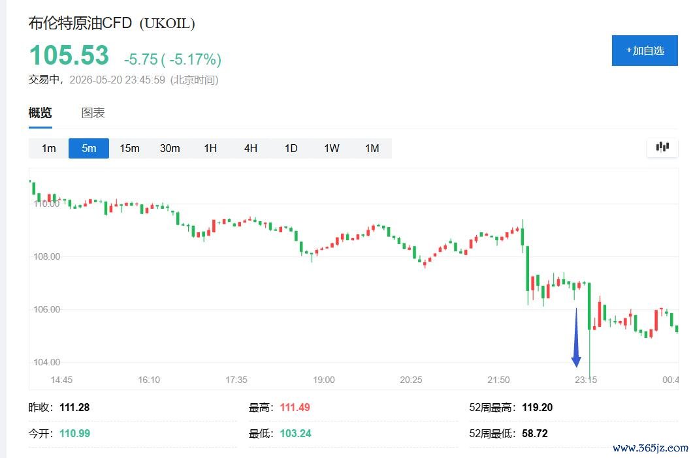Click the candlestick chart type icon
The height and width of the screenshot is (458, 693).
click(662, 147)
